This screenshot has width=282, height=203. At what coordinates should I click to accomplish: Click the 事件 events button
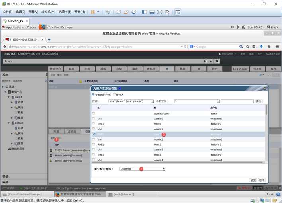[273, 69]
